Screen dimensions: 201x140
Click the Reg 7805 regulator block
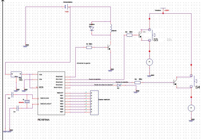pos(16,74)
